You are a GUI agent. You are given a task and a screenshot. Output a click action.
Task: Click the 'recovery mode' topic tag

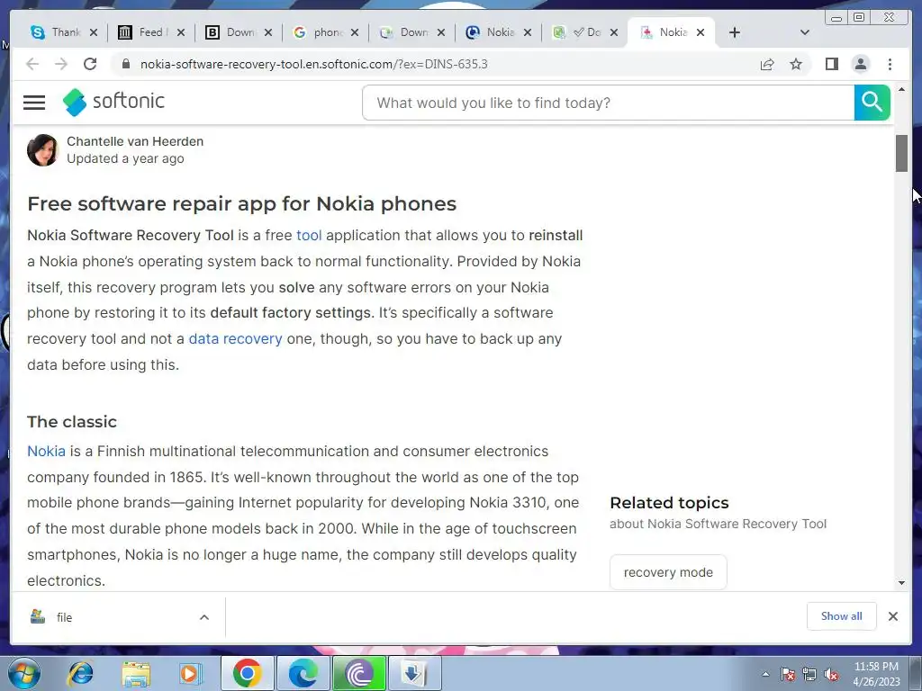668,571
